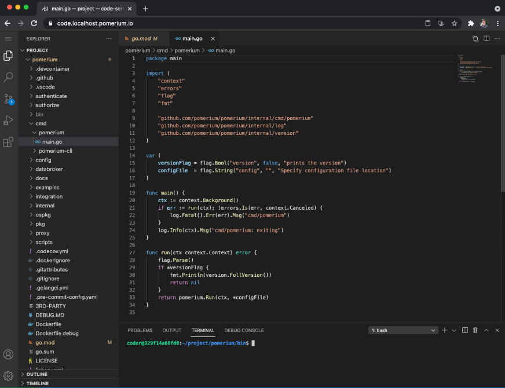The height and width of the screenshot is (388, 505).
Task: Split the terminal panel
Action: 464,330
